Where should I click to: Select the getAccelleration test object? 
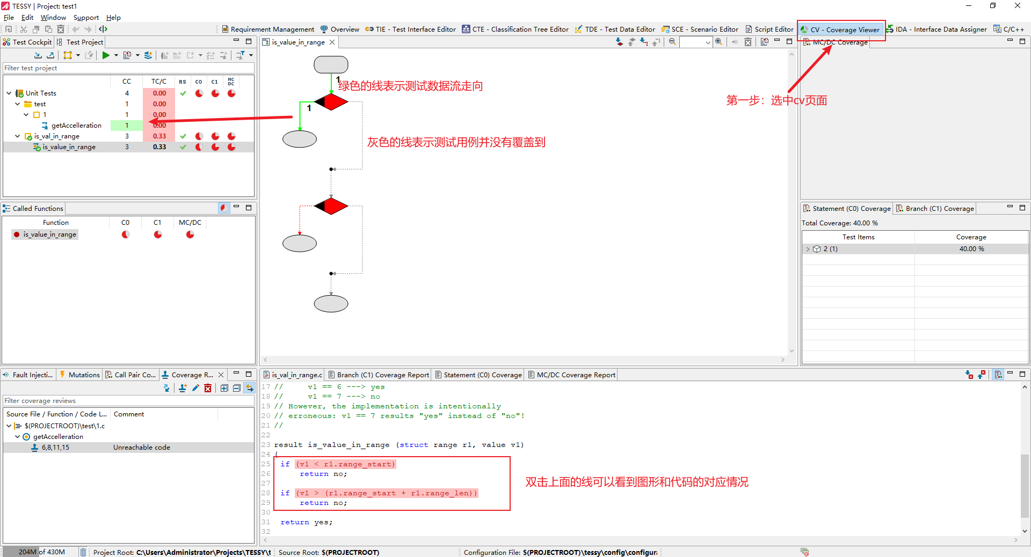point(76,126)
